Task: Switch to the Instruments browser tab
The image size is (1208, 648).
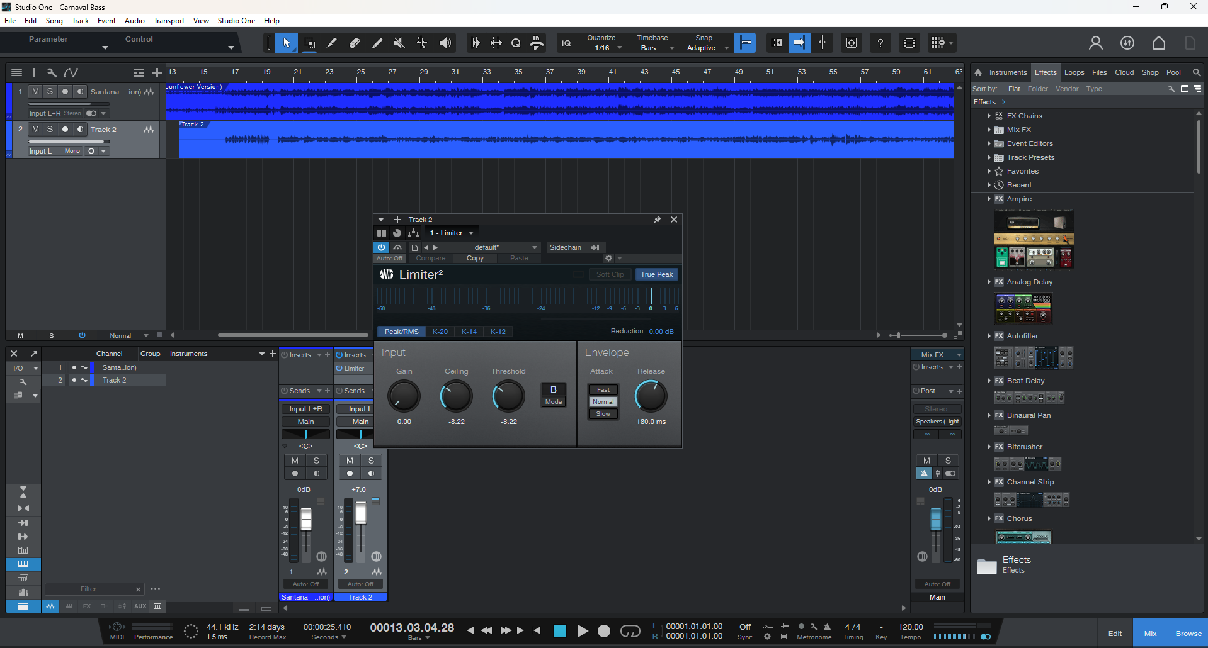Action: pos(1008,72)
